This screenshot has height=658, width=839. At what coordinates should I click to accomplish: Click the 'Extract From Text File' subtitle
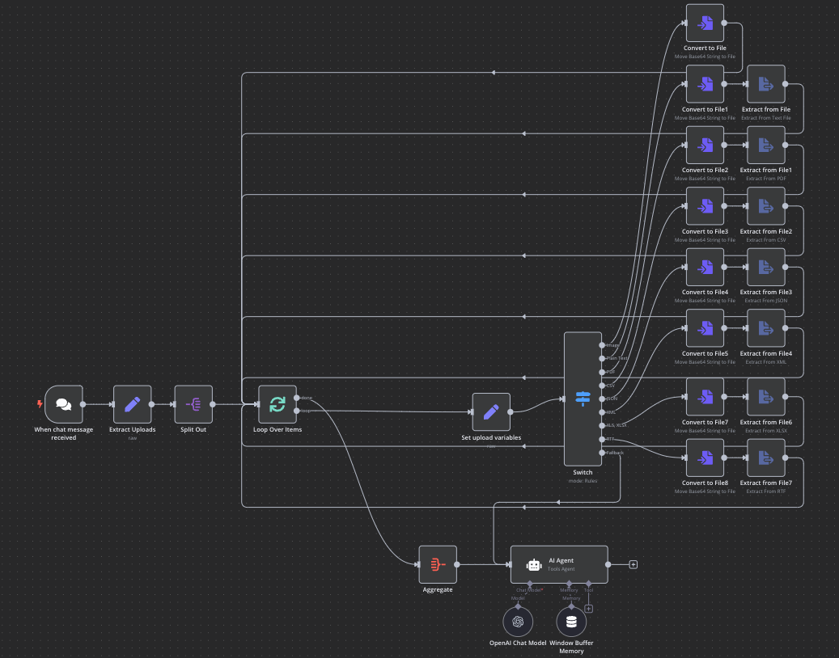tap(766, 117)
